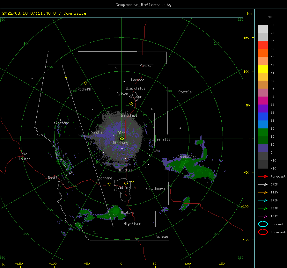This screenshot has width=287, height=268.
Task: Click the Sundre town label
Action: coord(97,132)
